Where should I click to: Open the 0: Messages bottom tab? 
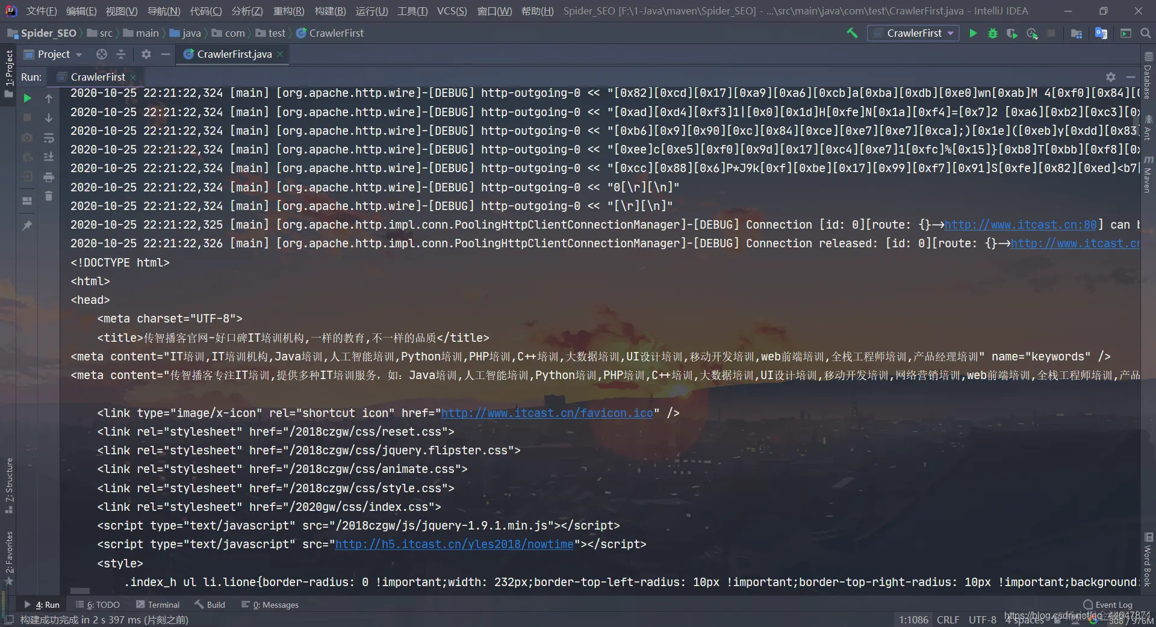pyautogui.click(x=270, y=605)
